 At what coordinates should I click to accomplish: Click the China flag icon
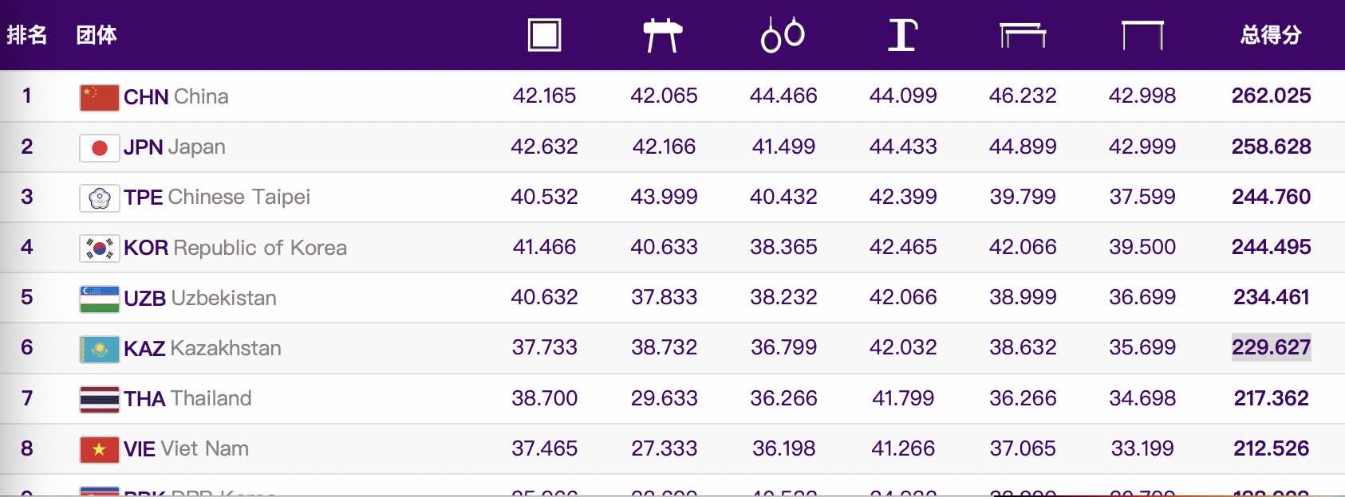tap(100, 97)
